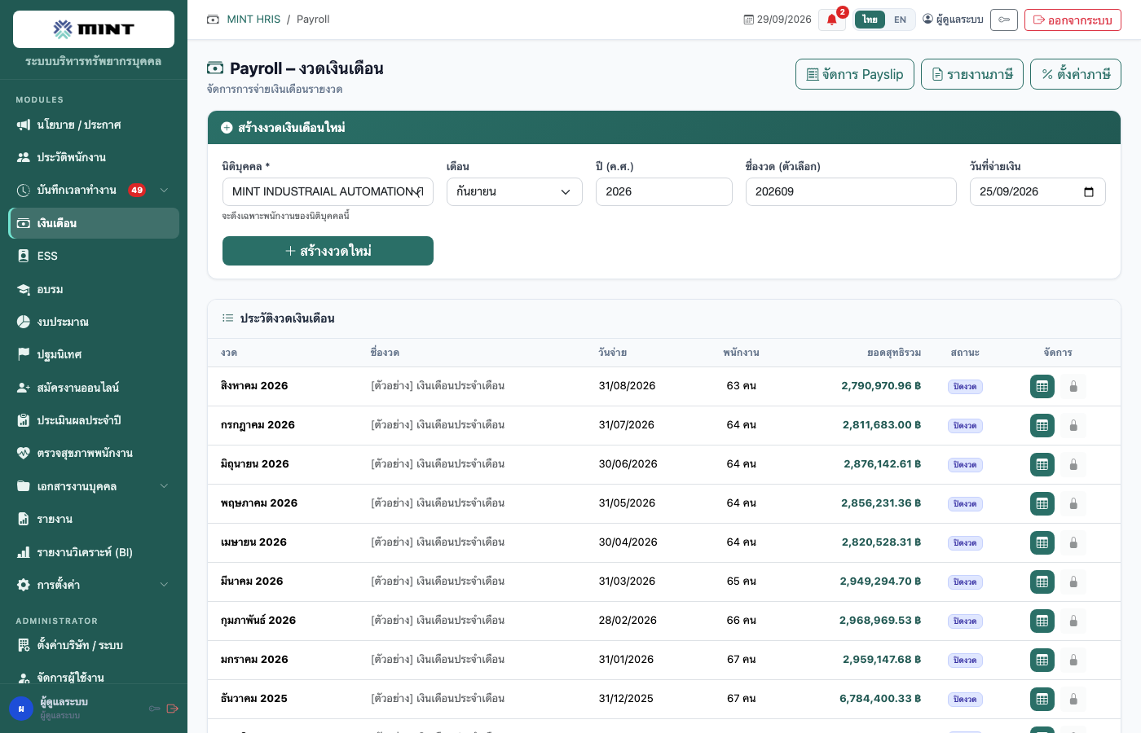Expand บันทึกเวลาทำงาน sidebar submenu
This screenshot has width=1141, height=733.
pos(164,191)
